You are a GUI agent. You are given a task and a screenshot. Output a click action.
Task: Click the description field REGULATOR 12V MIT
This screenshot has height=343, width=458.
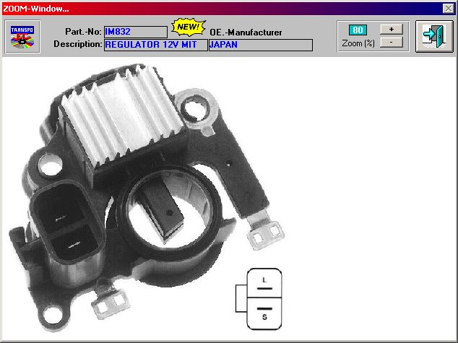tap(156, 45)
